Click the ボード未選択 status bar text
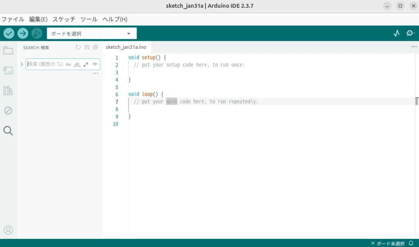The image size is (419, 247). (390, 243)
